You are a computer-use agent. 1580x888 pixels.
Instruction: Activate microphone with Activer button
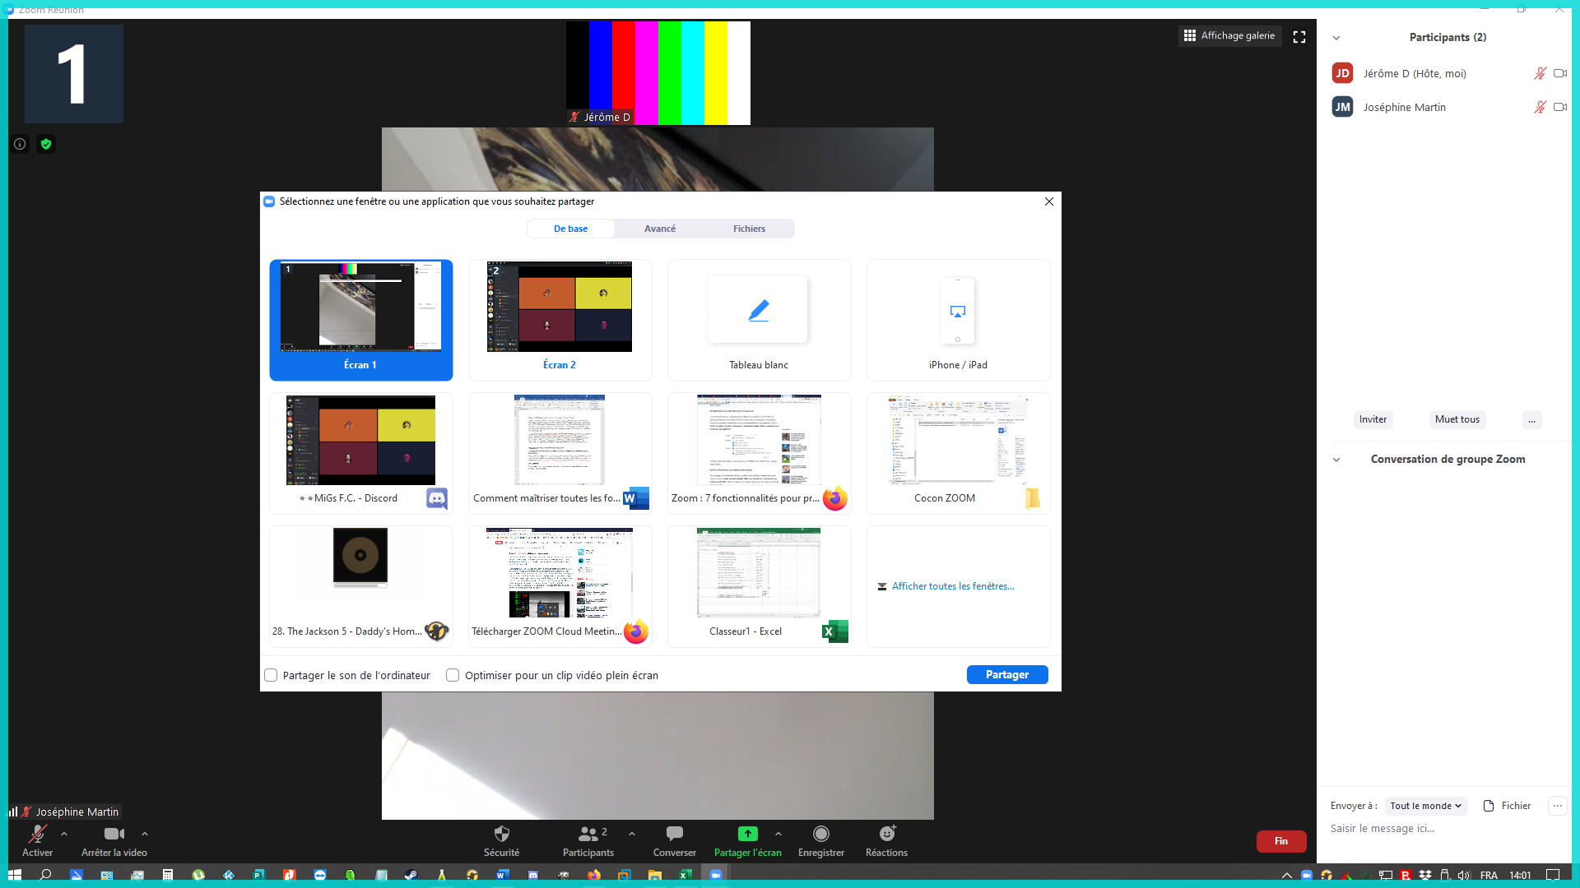tap(37, 834)
